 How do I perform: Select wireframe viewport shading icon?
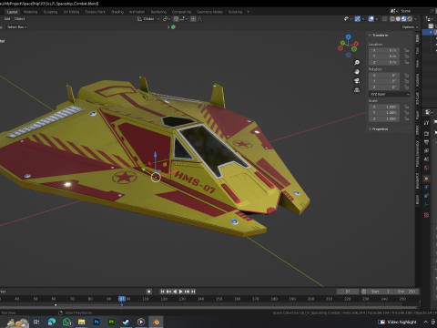pyautogui.click(x=392, y=19)
